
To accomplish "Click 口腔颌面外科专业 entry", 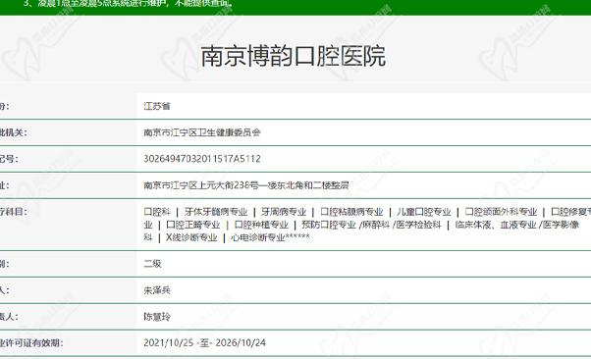I will coord(501,212).
